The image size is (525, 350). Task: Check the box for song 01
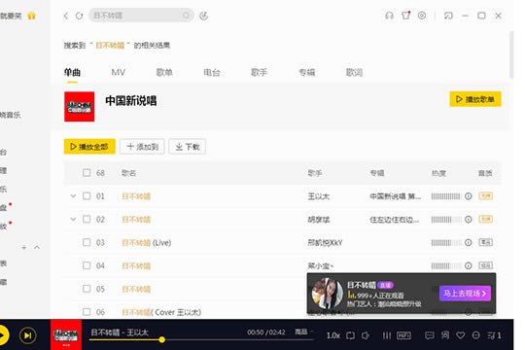coord(87,195)
